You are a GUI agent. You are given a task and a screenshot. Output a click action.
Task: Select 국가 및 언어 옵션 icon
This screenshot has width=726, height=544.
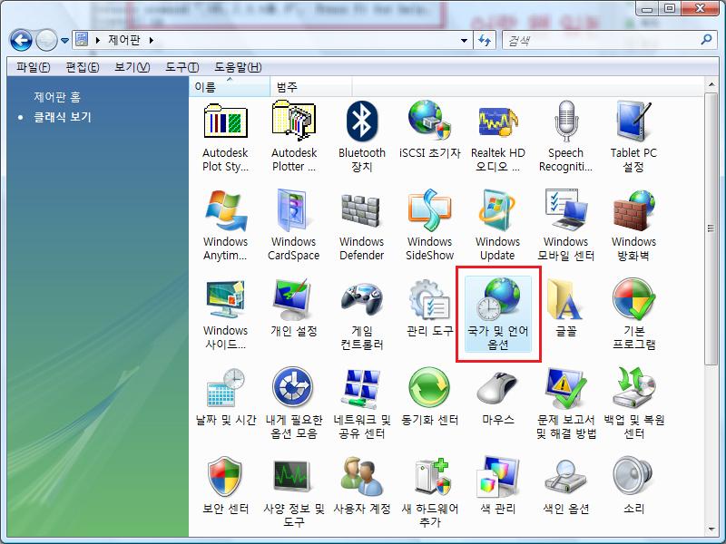click(x=497, y=315)
